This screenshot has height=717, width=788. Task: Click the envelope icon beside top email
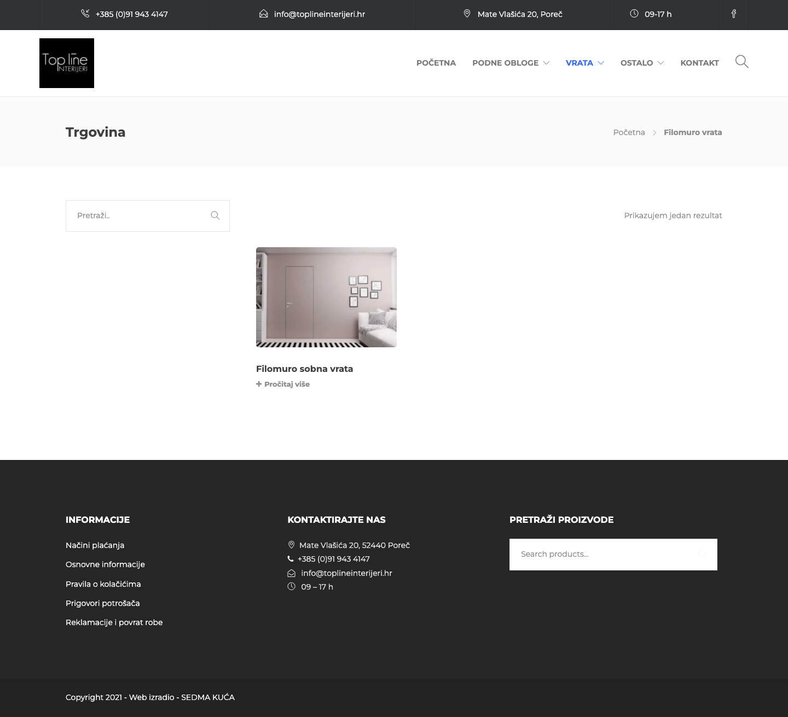click(263, 14)
